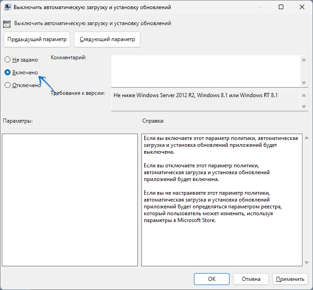Apply changes with "Применить"
This screenshot has width=313, height=290.
point(290,279)
